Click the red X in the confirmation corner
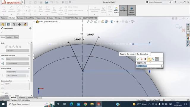This screenshot has height=107, width=190. click(183, 30)
